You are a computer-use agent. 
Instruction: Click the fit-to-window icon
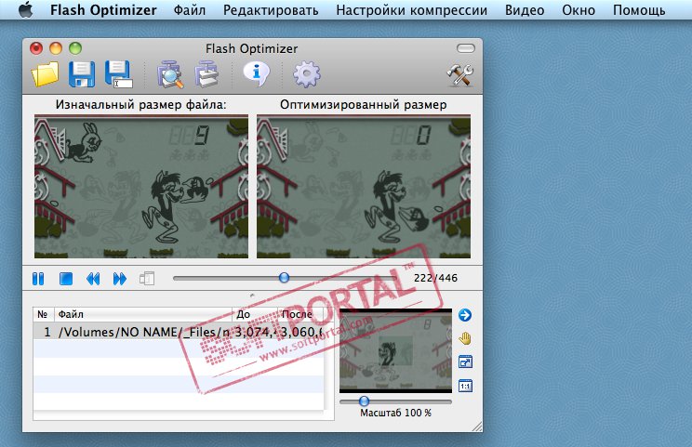[465, 362]
